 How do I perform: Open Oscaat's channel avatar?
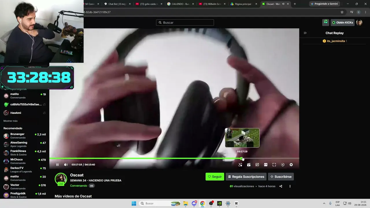point(61,179)
